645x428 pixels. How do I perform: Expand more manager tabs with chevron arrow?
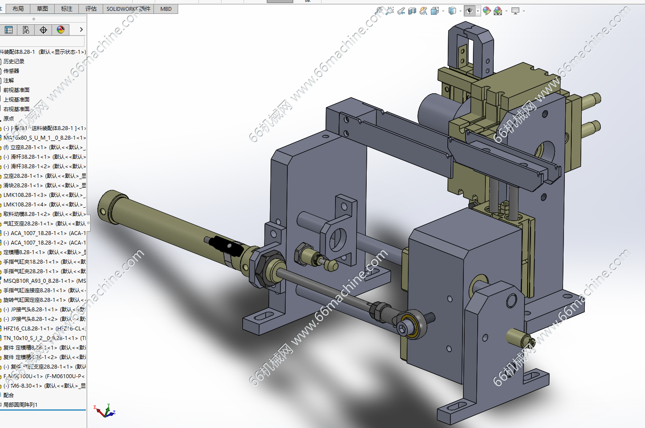(x=81, y=29)
